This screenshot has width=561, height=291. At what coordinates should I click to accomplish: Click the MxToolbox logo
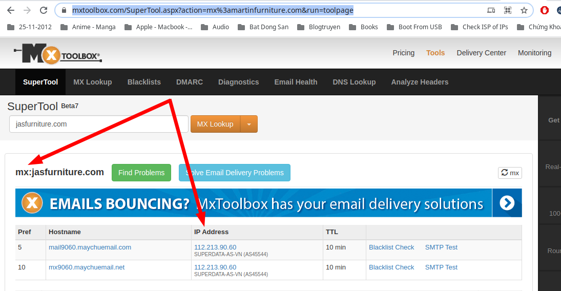(x=58, y=54)
